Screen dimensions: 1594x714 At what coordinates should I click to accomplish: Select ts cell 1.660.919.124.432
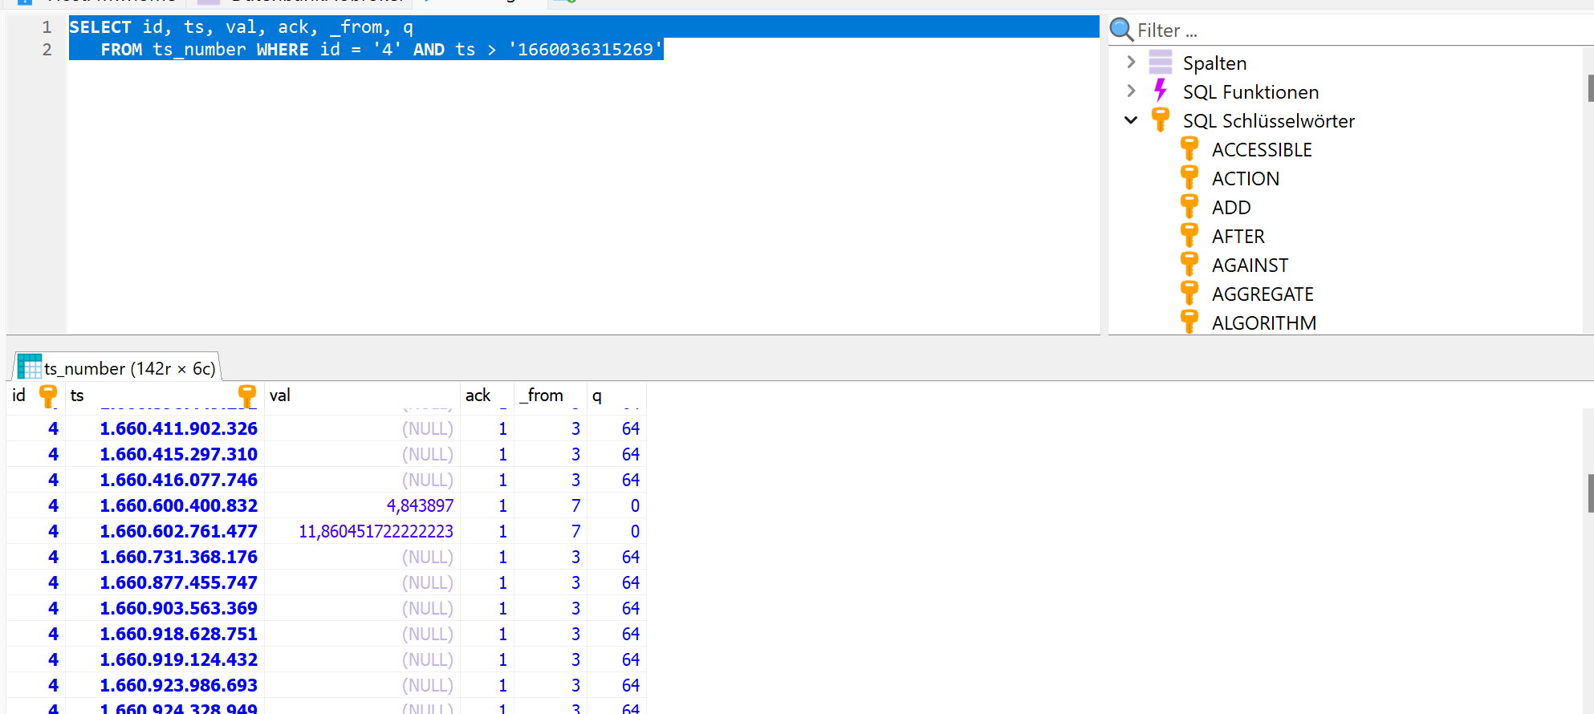(x=165, y=659)
